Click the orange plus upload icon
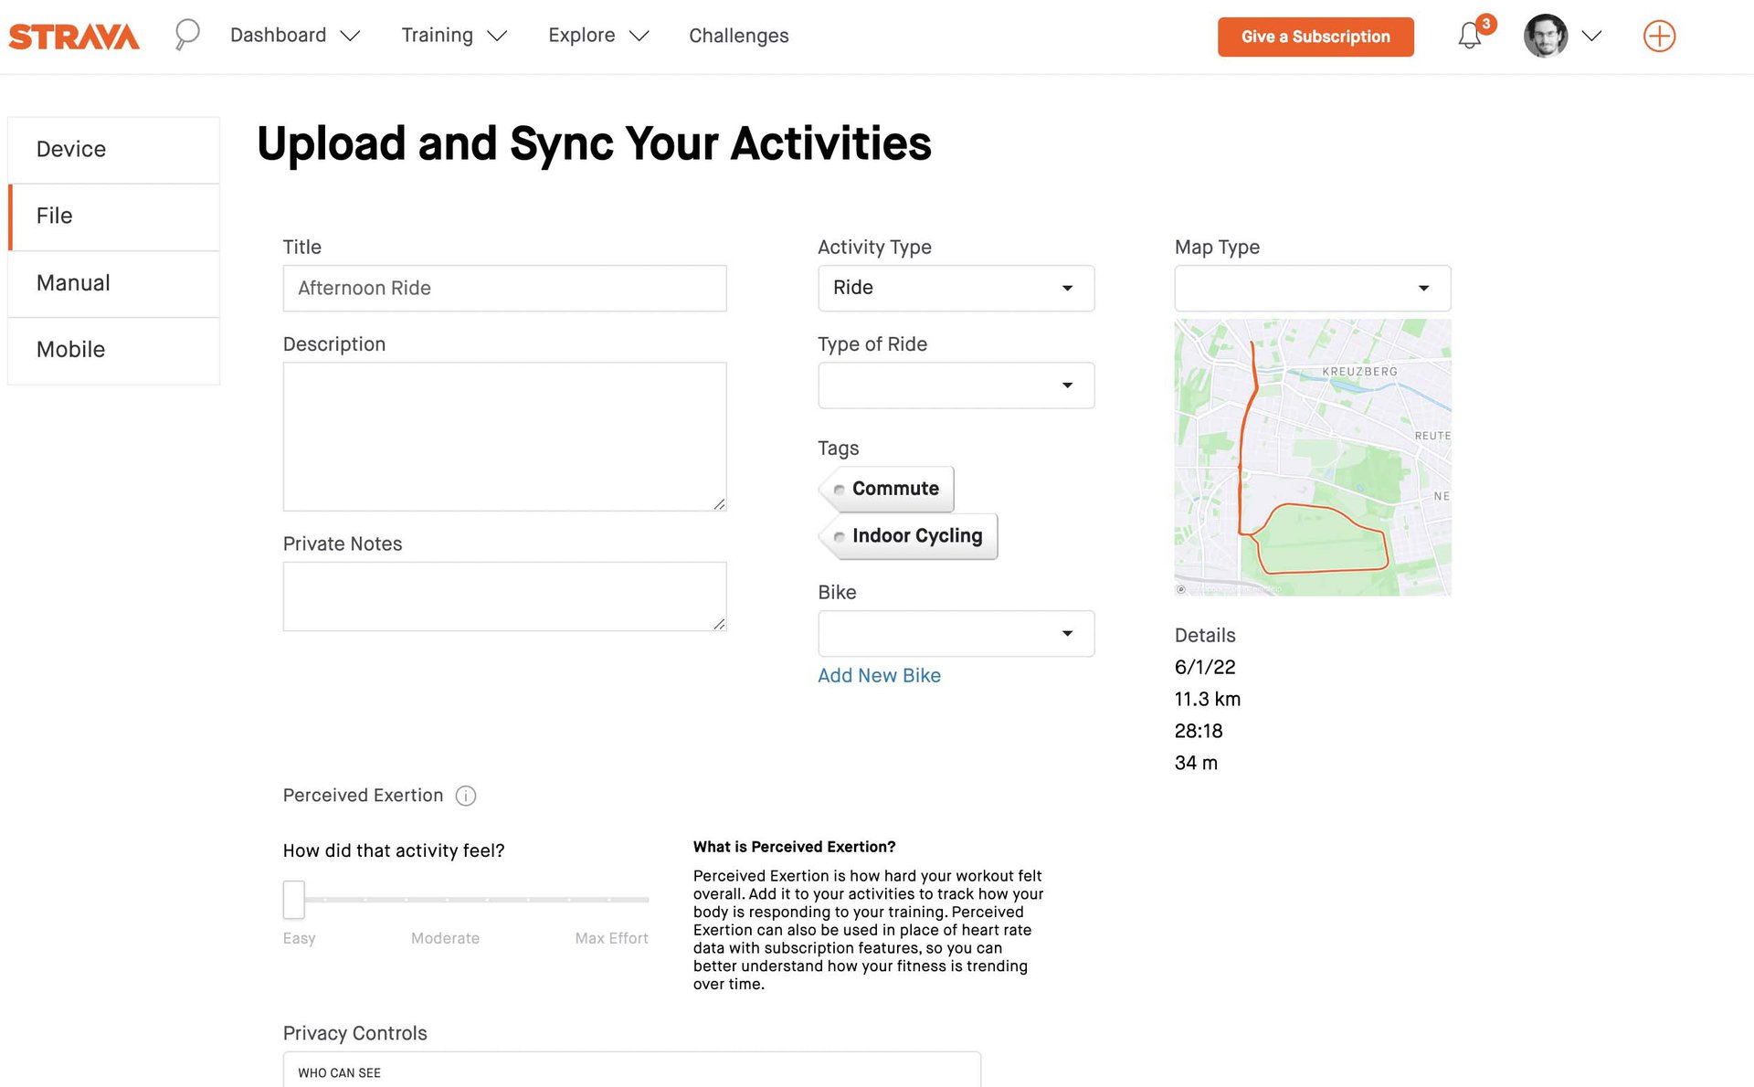 coord(1659,37)
